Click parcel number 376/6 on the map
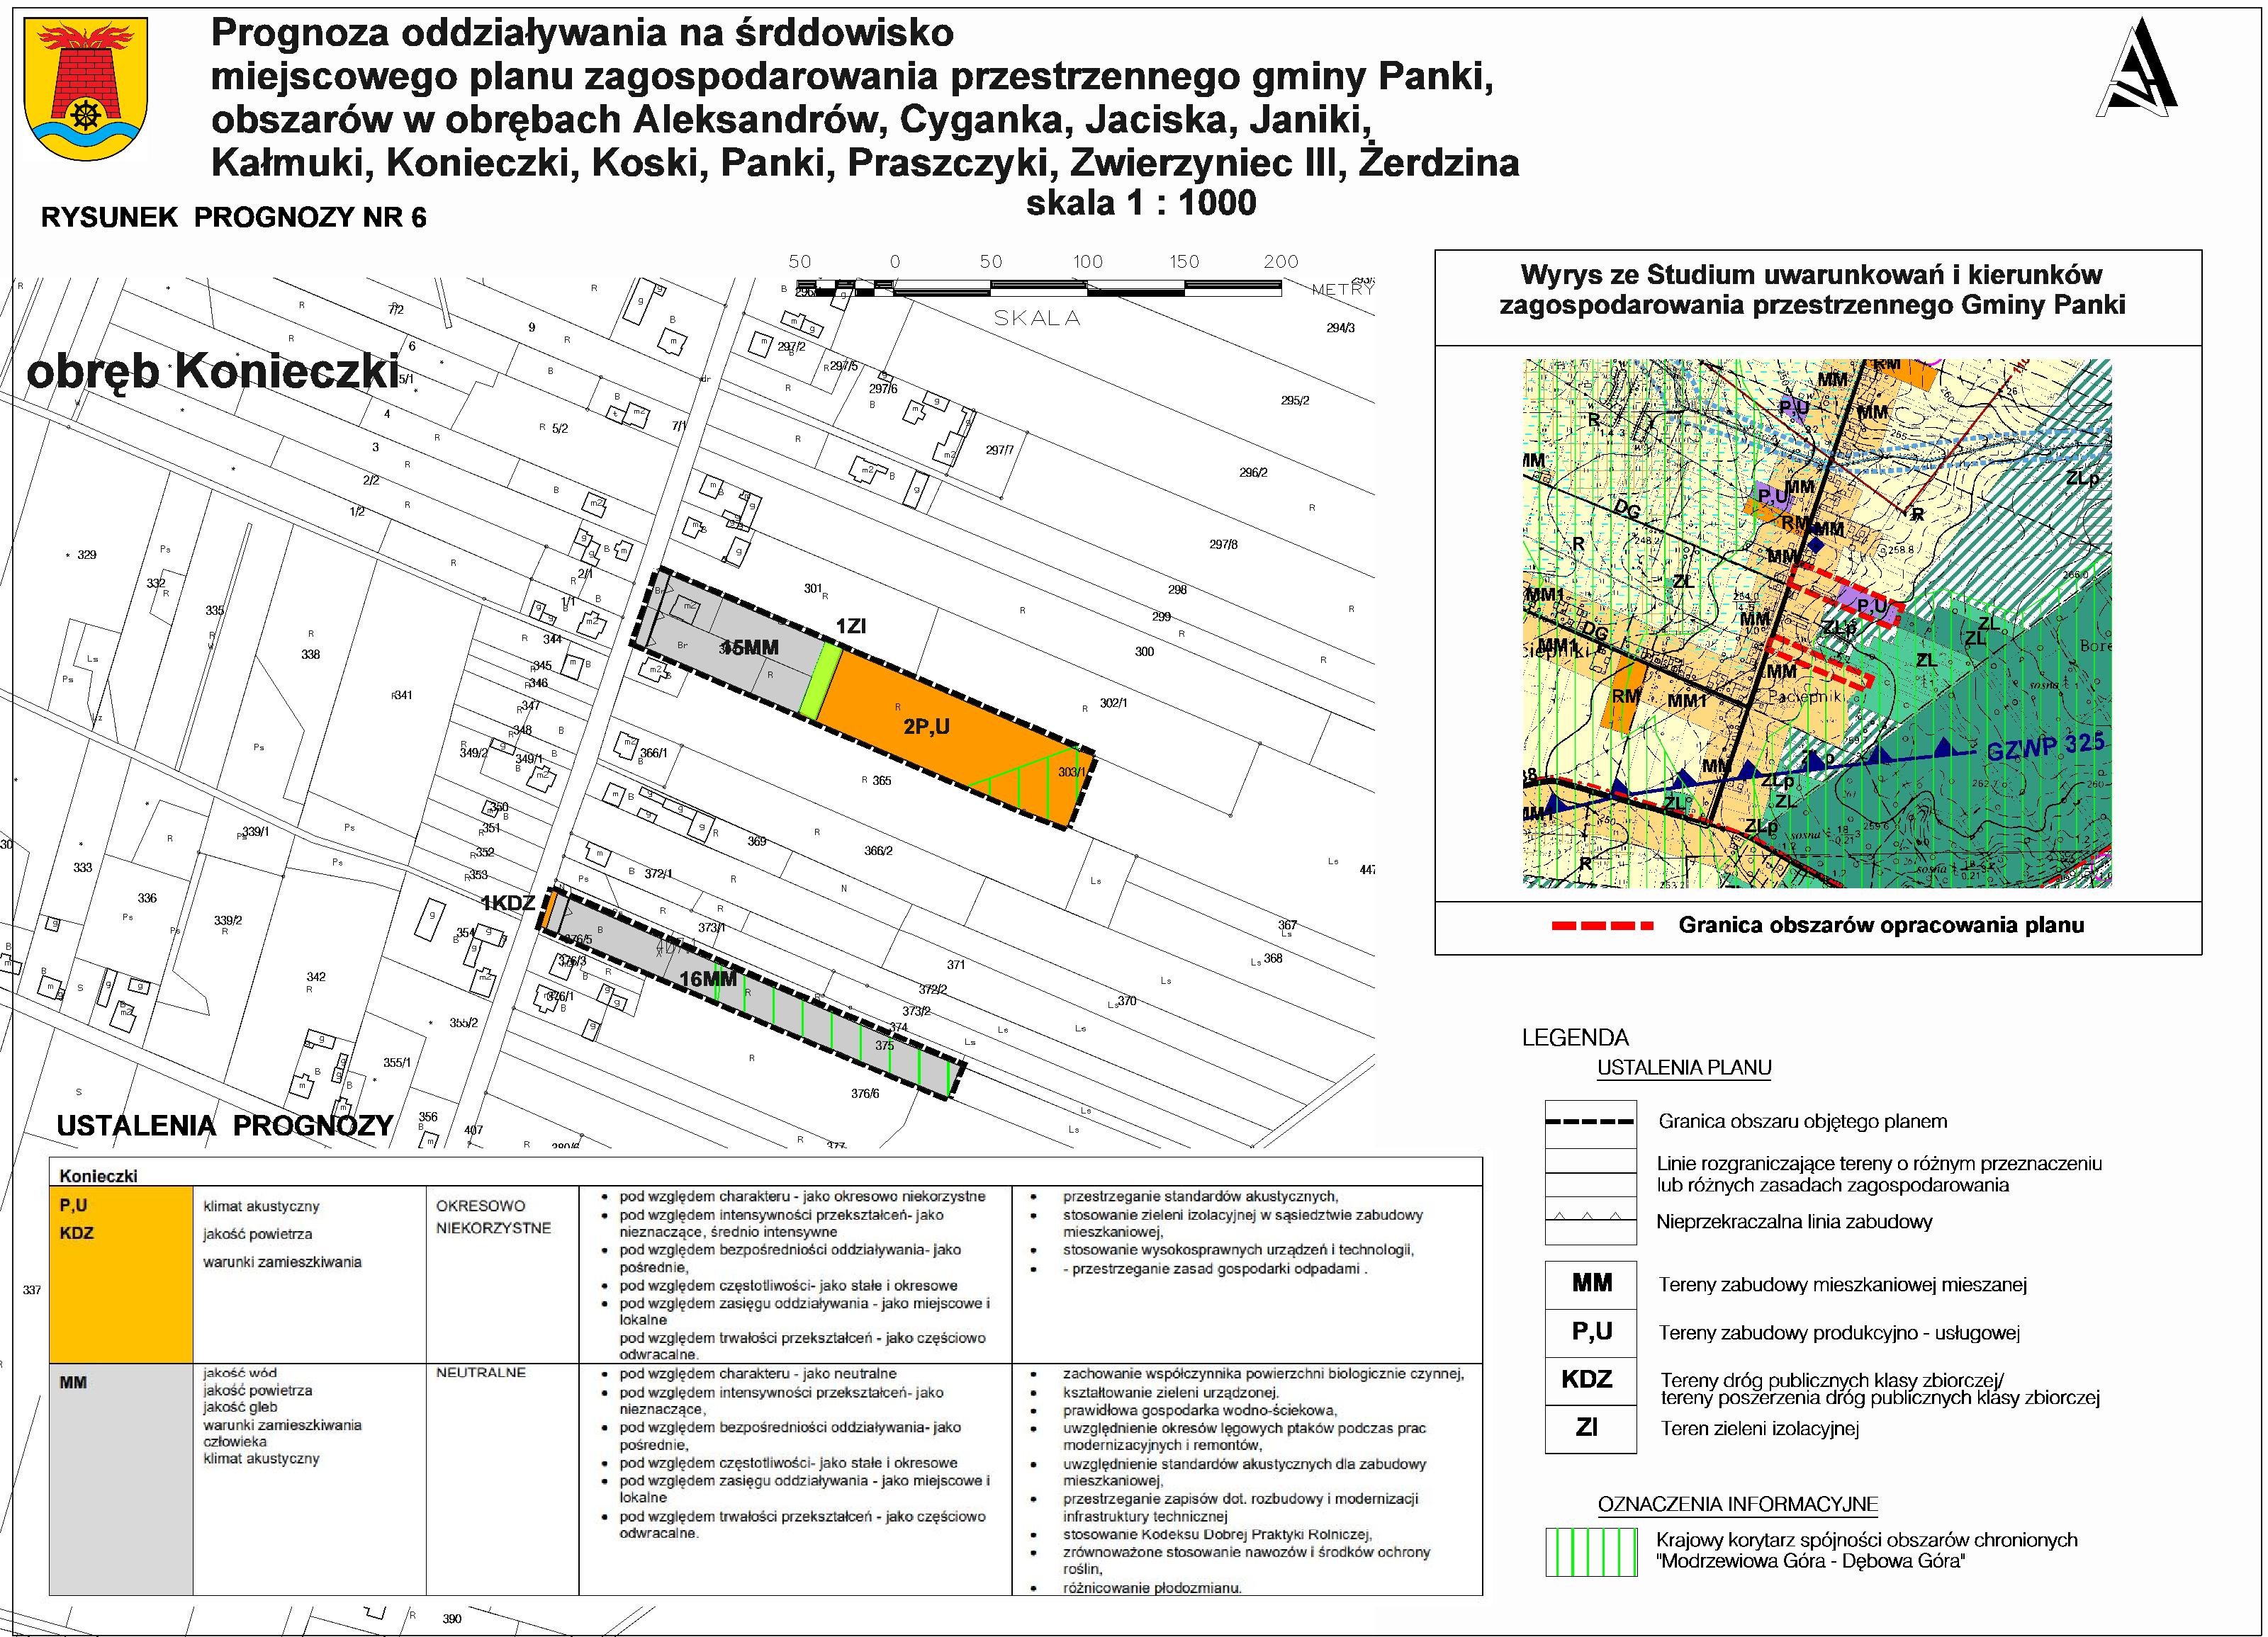2268x1637 pixels. coord(865,1093)
